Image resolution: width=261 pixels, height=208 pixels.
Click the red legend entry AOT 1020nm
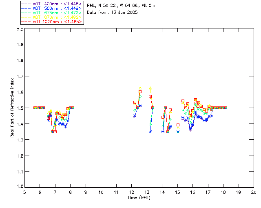(x=52, y=22)
